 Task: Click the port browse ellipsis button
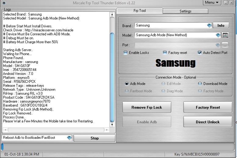225,45
